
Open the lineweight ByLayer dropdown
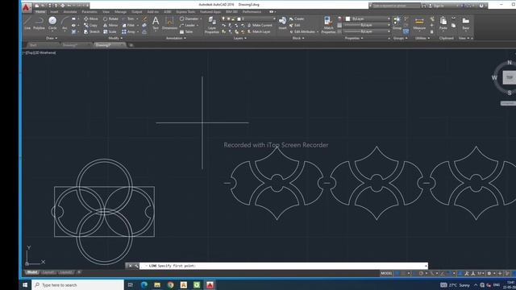368,25
